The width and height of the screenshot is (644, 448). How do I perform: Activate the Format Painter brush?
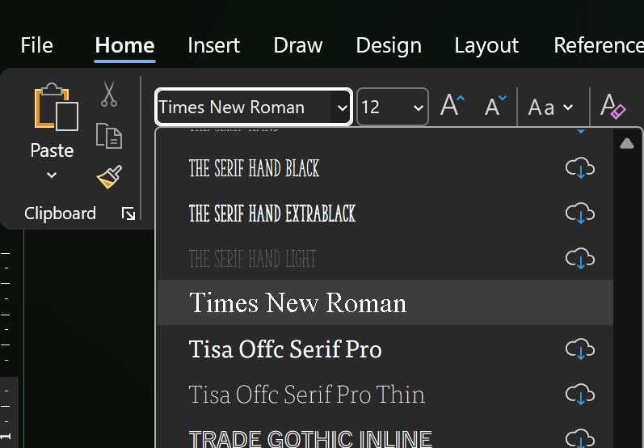coord(109,177)
